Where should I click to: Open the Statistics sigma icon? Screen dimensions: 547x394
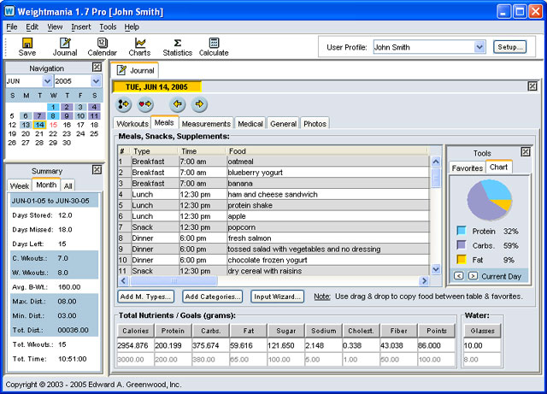[x=177, y=47]
